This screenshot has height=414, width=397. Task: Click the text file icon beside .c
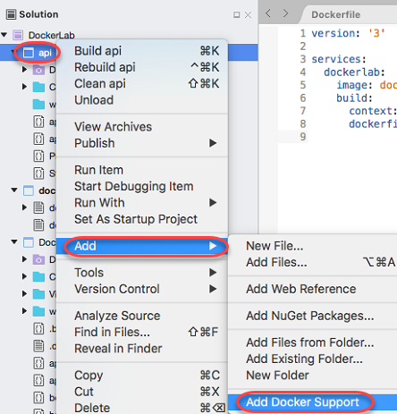point(38,346)
